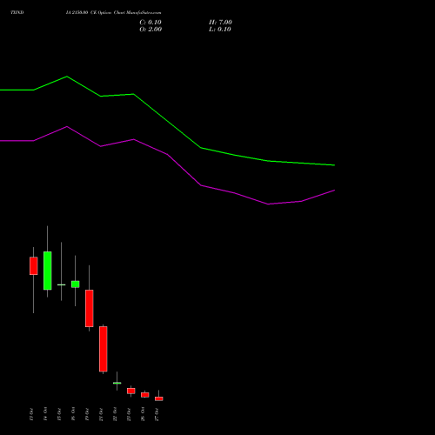Select the 15 Oct doji candlestick

tap(61, 284)
